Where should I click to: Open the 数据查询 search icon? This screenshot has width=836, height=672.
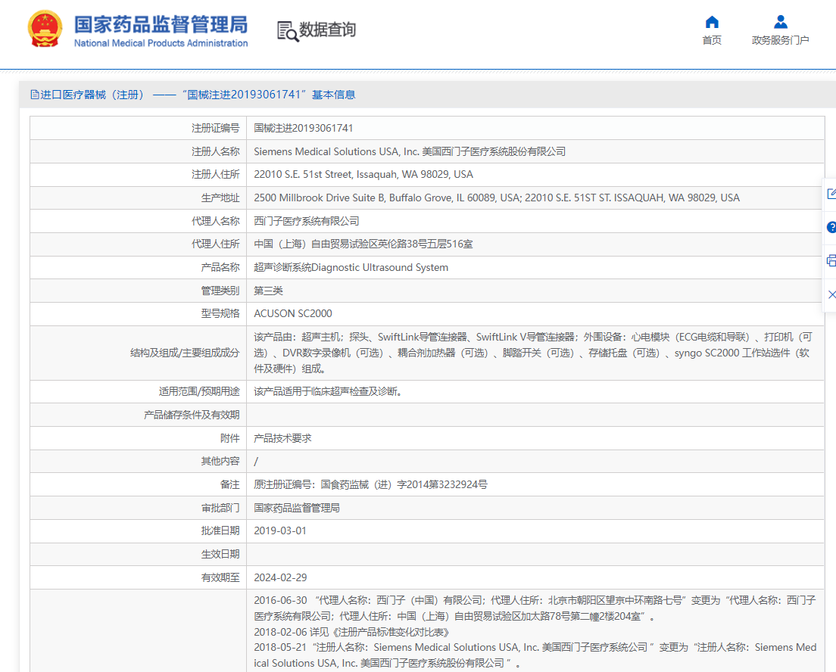(288, 32)
